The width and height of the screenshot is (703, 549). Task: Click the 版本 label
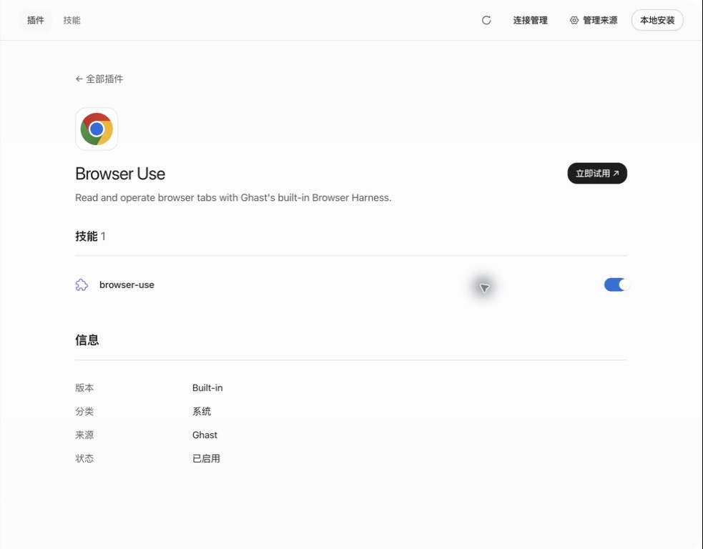(84, 387)
